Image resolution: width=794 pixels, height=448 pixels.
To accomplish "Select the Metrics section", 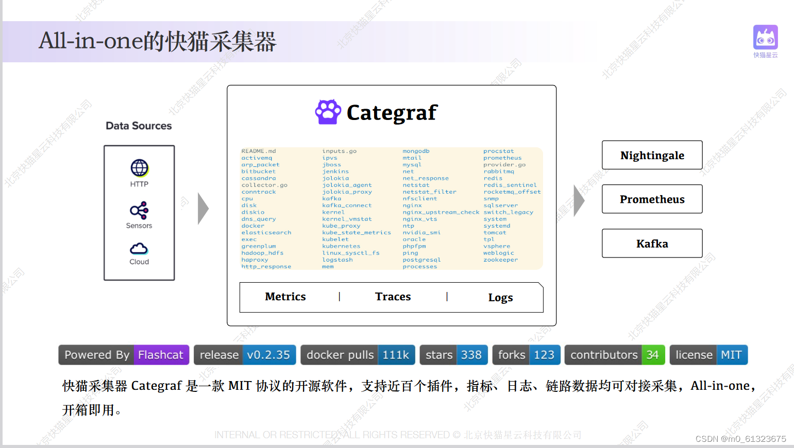I will point(285,297).
